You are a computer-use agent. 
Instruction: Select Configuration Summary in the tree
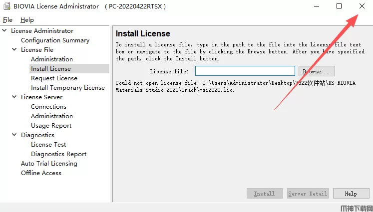tap(55, 40)
